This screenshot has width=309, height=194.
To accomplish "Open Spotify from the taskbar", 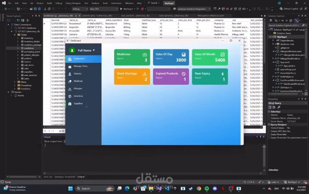I will coord(207,188).
